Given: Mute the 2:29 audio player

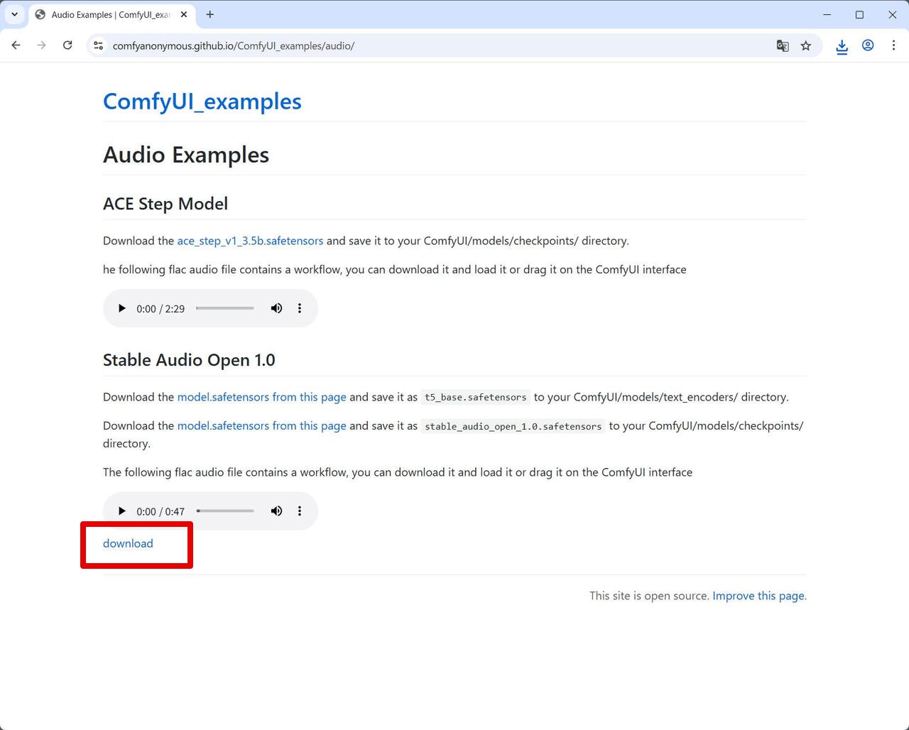Looking at the screenshot, I should point(276,308).
